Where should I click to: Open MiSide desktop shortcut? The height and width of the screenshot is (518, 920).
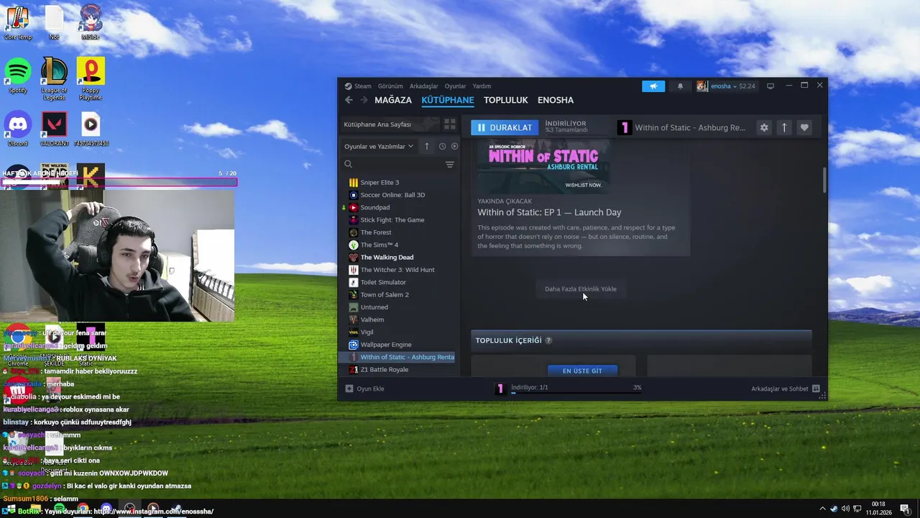pyautogui.click(x=91, y=22)
